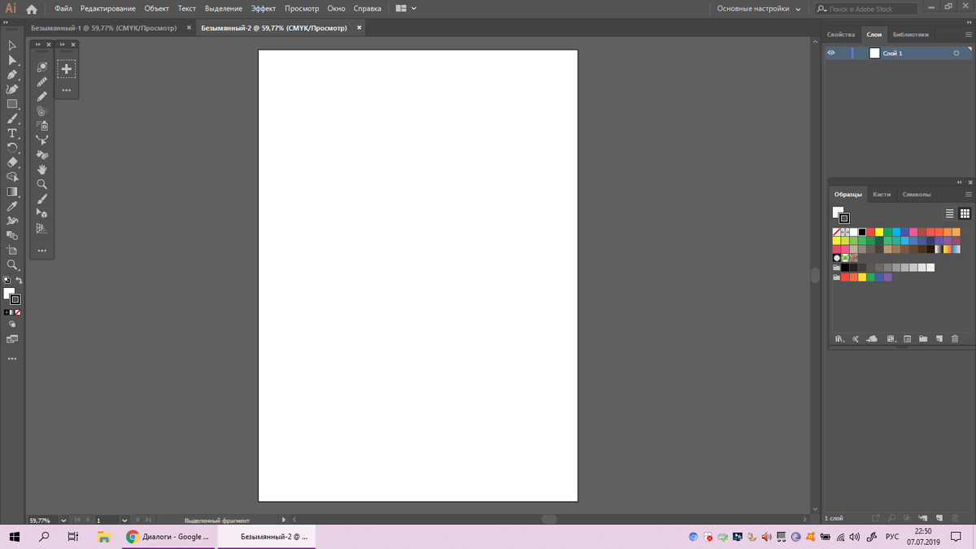Delete swatch with trash icon
Screen dimensions: 976x549
click(956, 338)
